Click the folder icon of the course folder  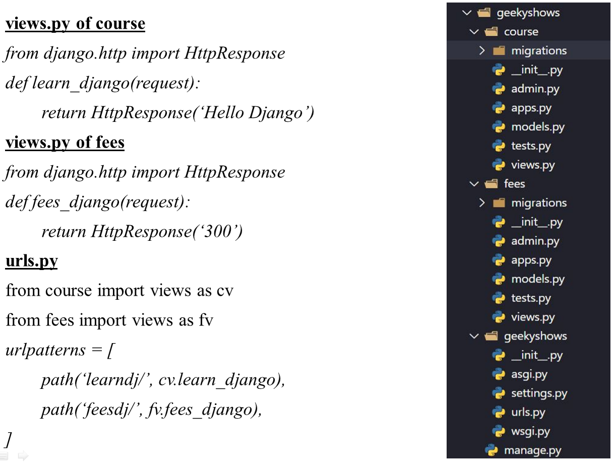coord(490,32)
